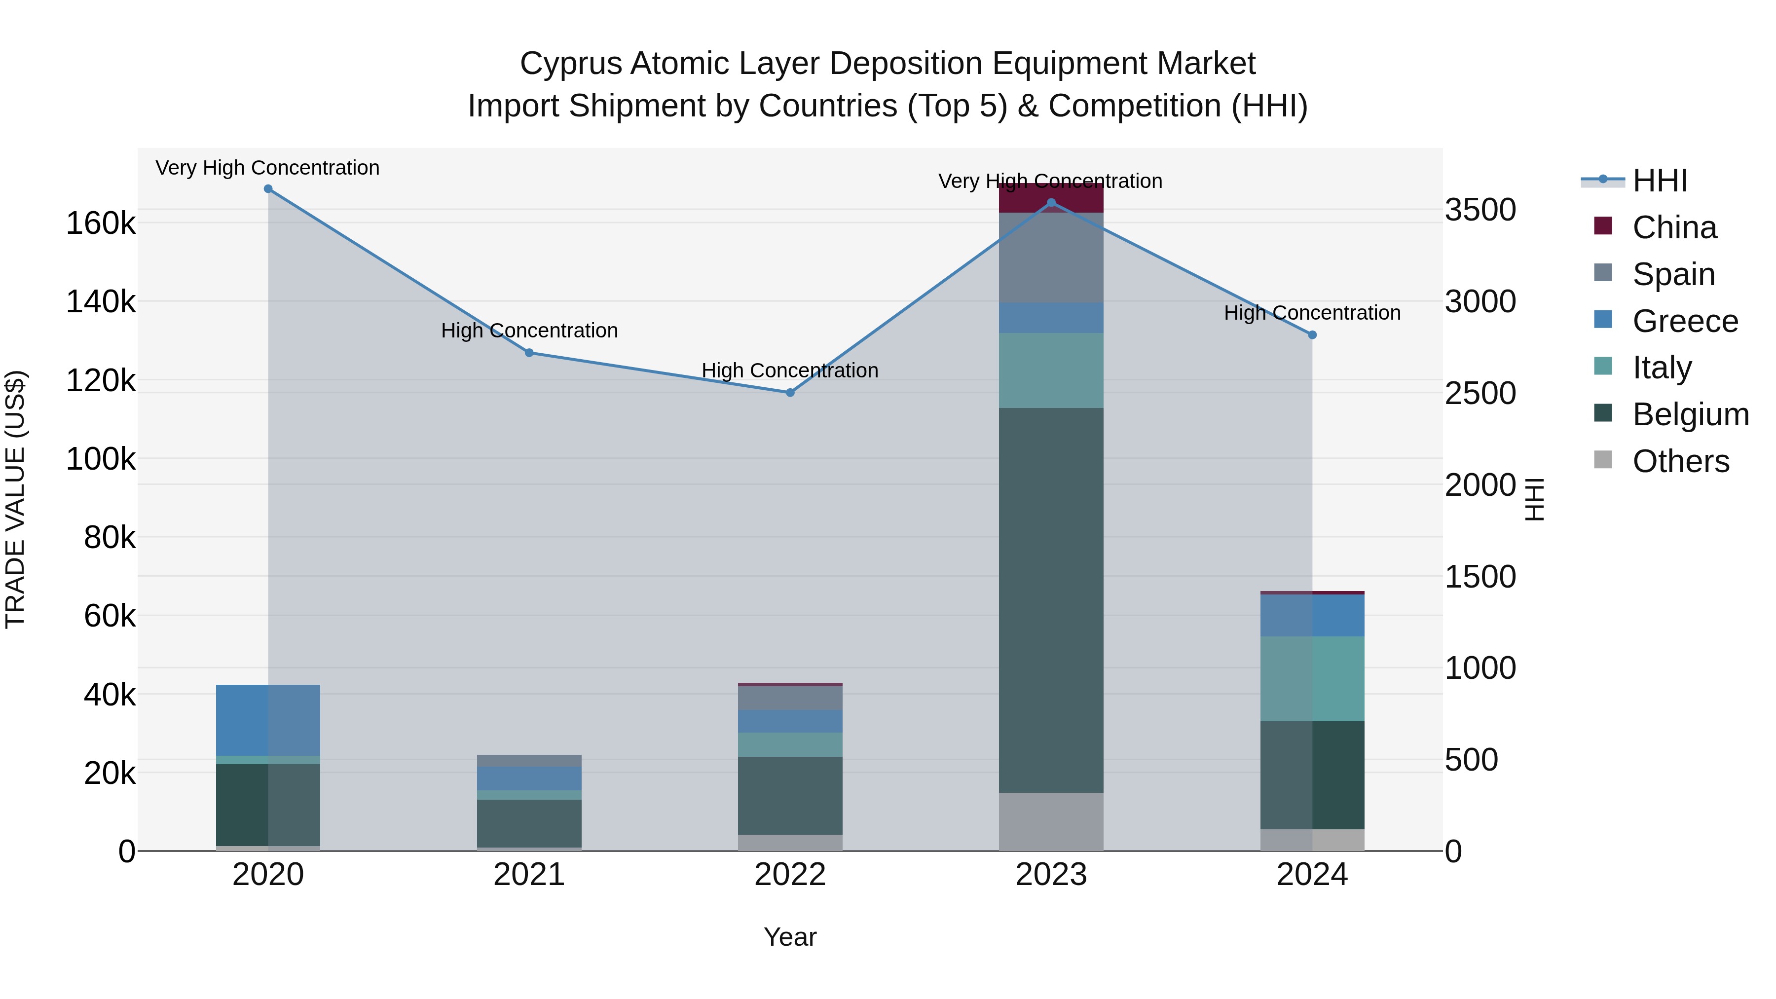Toggle the Spain legend entry
The width and height of the screenshot is (1776, 999).
(1654, 274)
